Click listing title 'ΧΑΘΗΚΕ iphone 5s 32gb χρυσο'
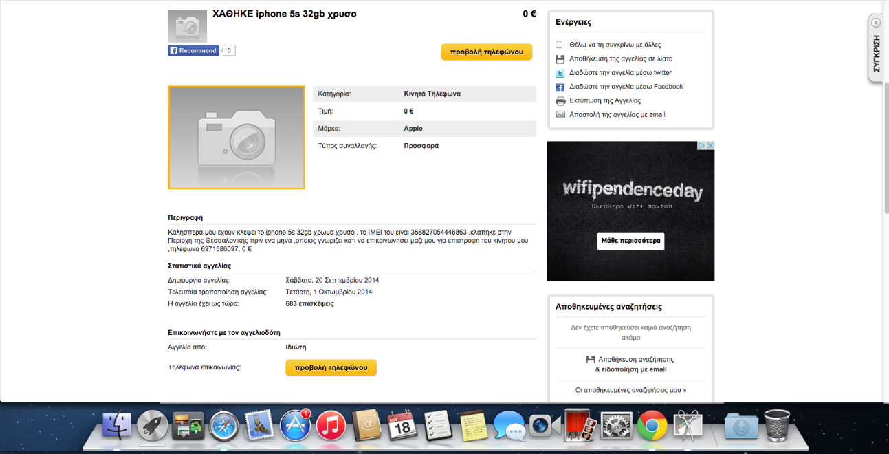 (285, 14)
